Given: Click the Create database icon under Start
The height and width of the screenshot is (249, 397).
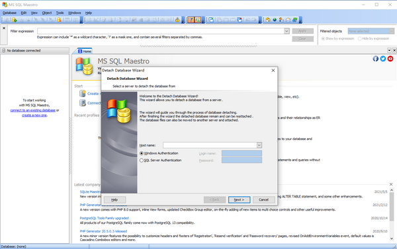Looking at the screenshot, I should pyautogui.click(x=83, y=94).
